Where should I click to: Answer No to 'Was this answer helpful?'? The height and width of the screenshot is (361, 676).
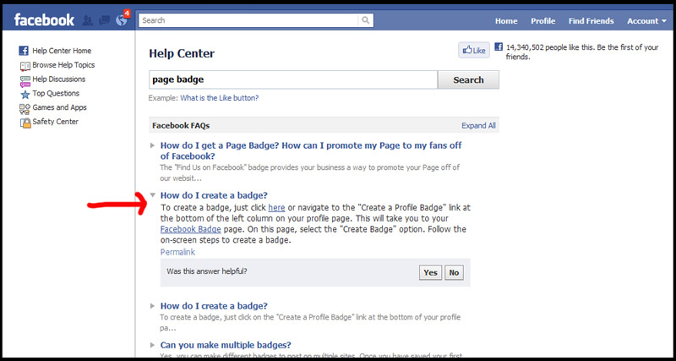point(454,272)
